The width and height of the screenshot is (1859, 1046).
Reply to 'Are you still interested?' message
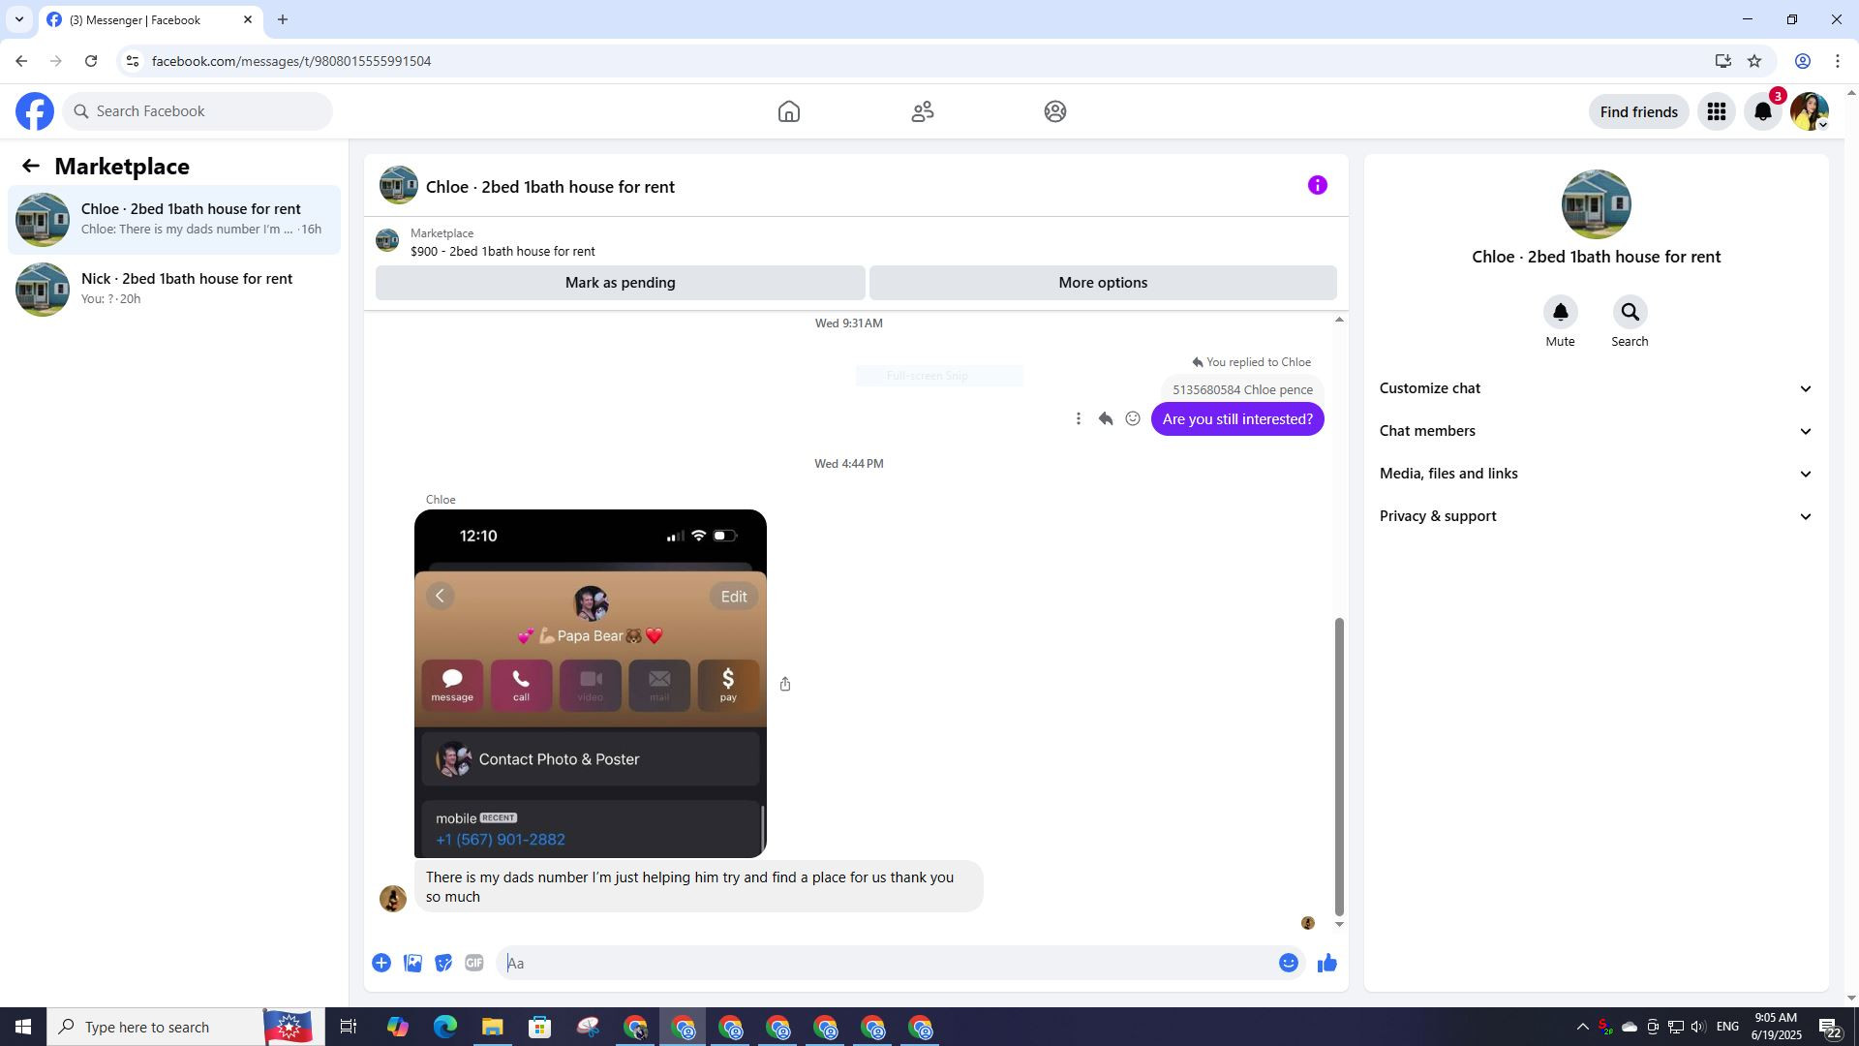(1105, 418)
